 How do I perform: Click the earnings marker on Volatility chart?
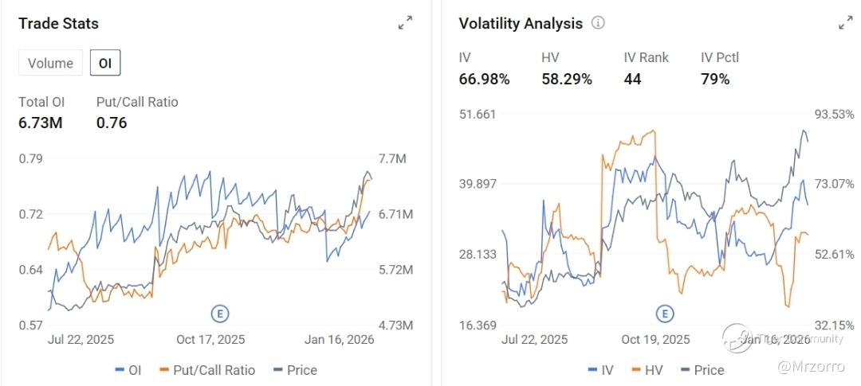(x=664, y=311)
